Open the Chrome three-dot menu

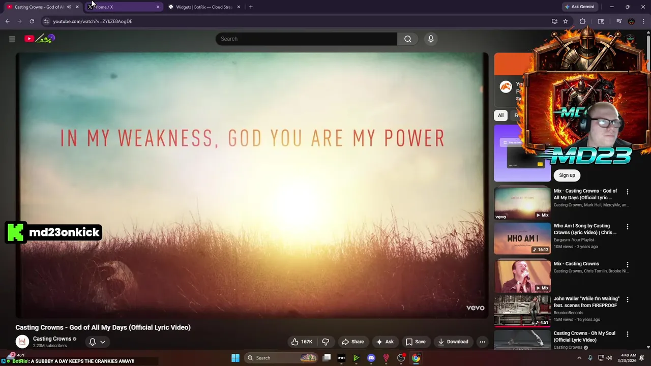(x=644, y=21)
